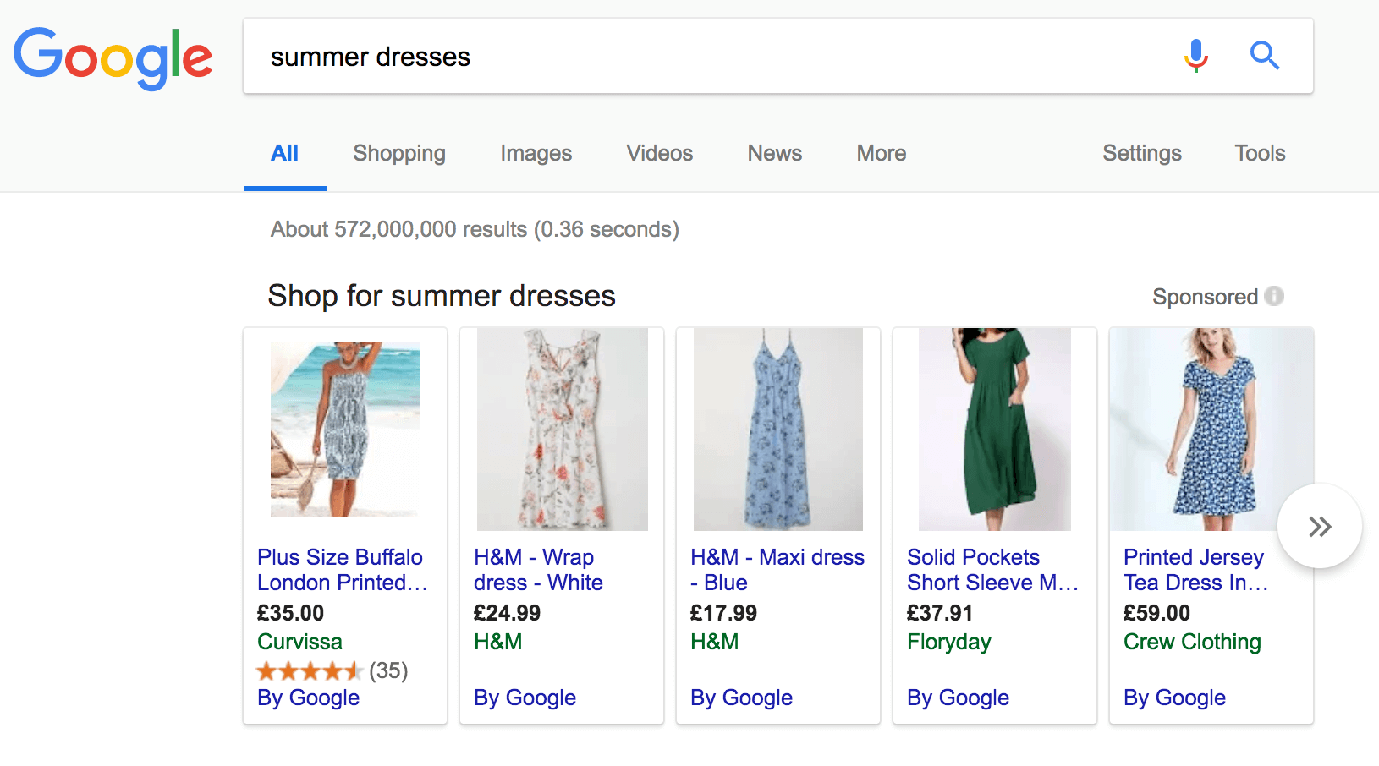Viewport: 1379px width, 766px height.
Task: Click By Google under Crew Clothing listing
Action: coord(1174,698)
